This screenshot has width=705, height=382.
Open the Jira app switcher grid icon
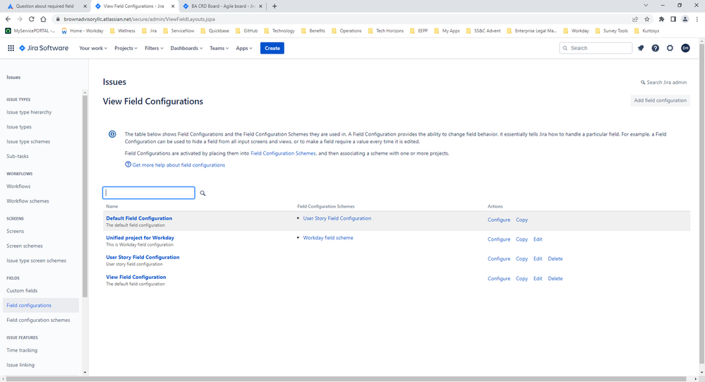tap(11, 48)
